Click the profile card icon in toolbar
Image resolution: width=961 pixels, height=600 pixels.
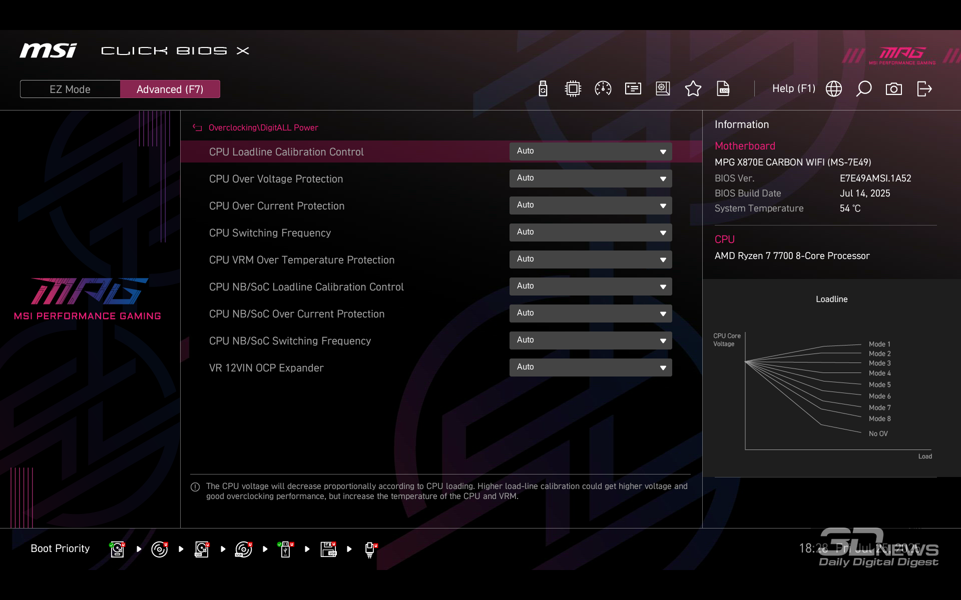tap(633, 89)
